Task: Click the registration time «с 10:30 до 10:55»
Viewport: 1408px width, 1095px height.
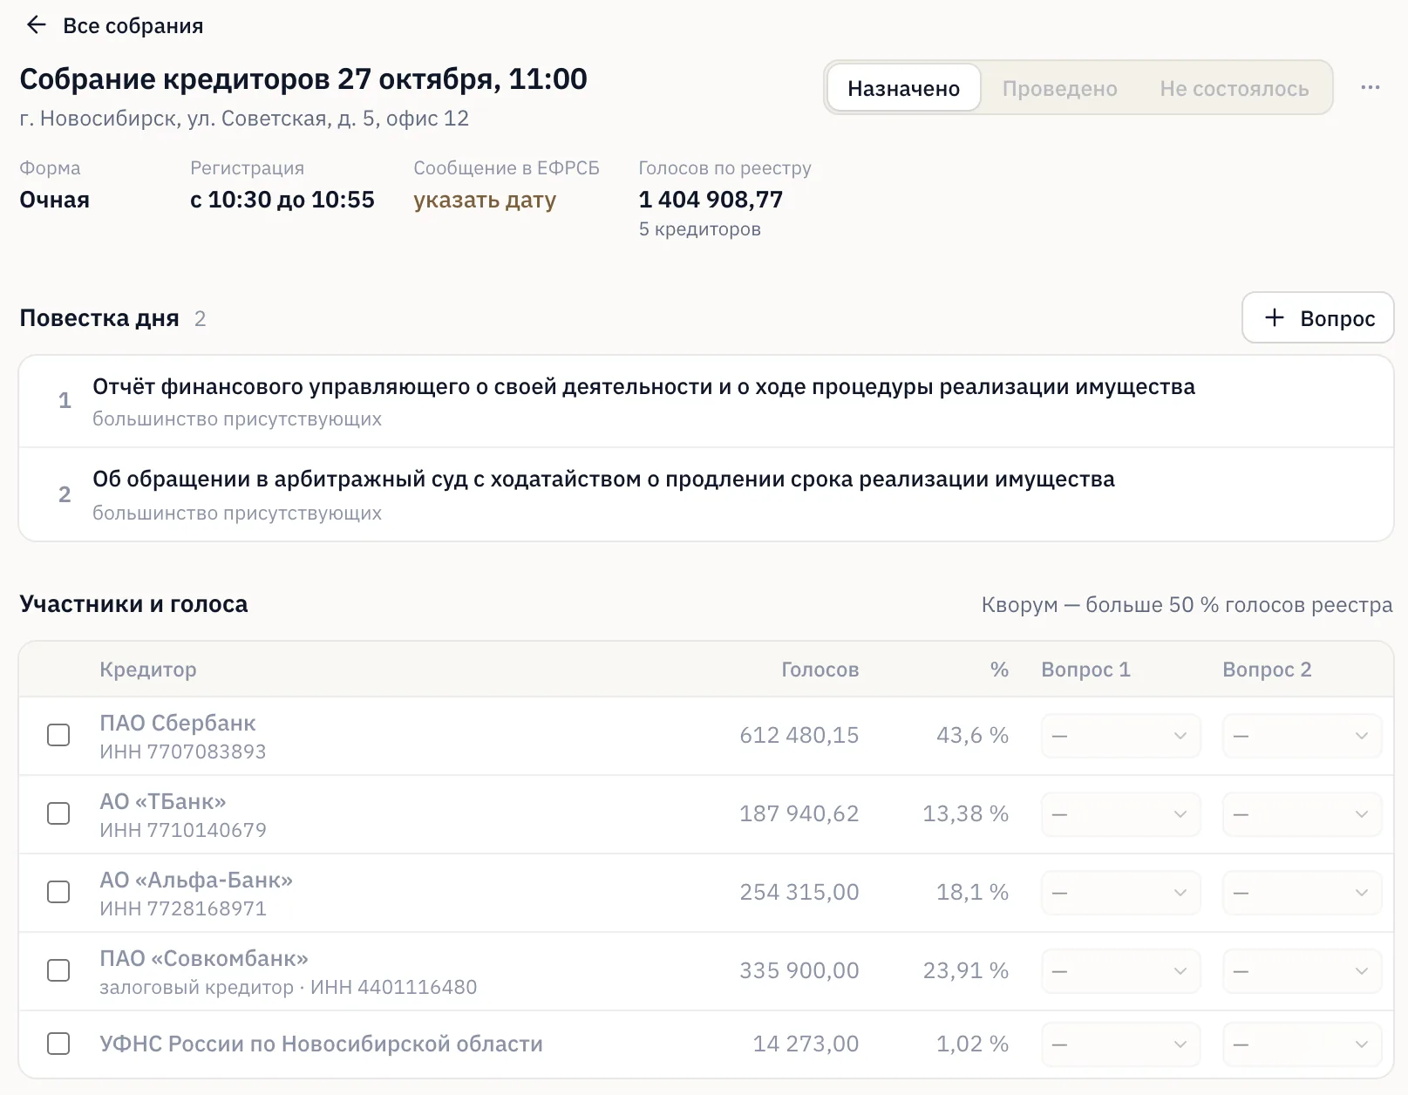Action: coord(282,200)
